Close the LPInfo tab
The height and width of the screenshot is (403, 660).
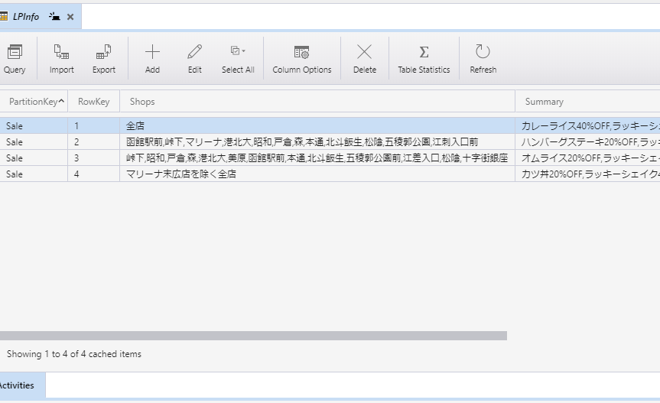(x=70, y=17)
